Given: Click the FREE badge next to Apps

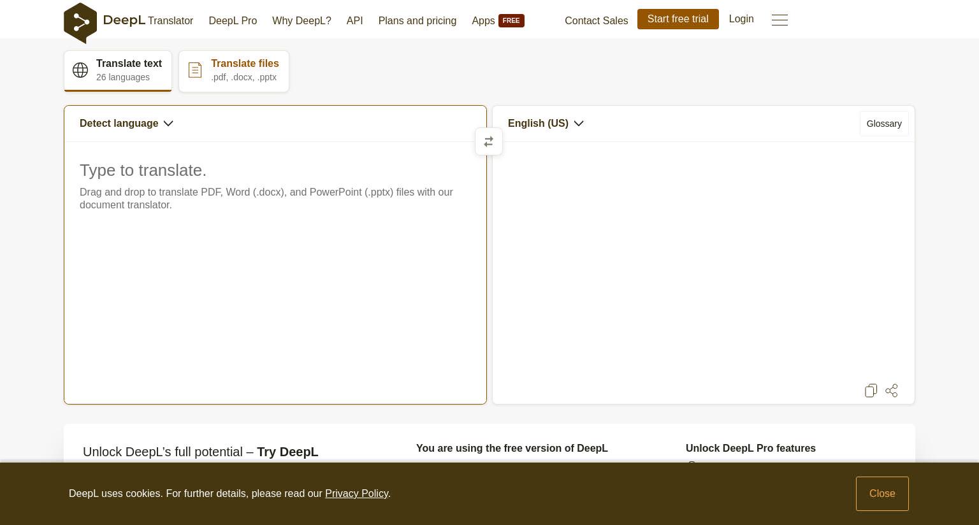Looking at the screenshot, I should 511,21.
